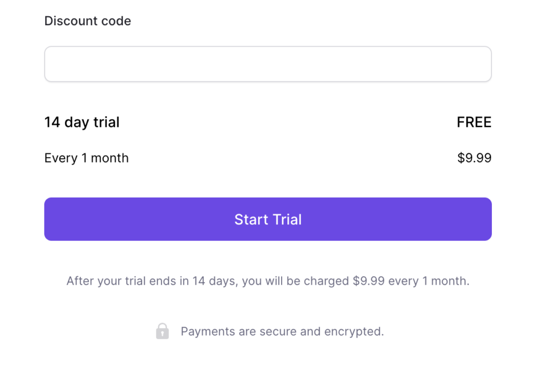This screenshot has width=537, height=367.
Task: Click the Every 1 month billing text
Action: point(87,158)
